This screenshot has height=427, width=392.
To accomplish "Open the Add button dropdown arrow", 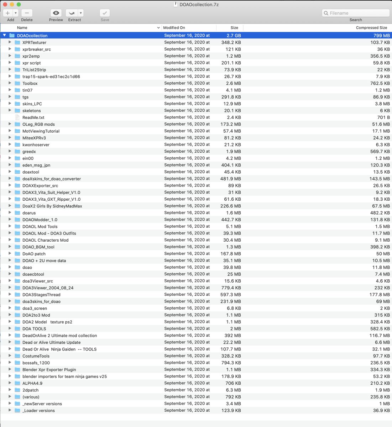I will [x=16, y=13].
